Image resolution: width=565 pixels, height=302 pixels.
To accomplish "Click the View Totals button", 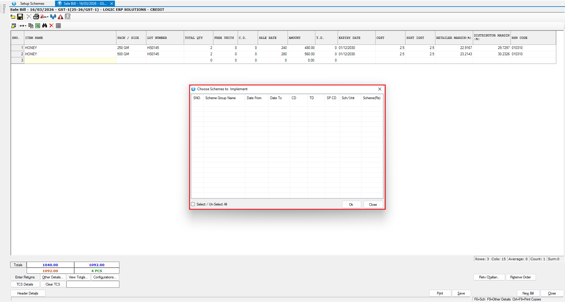I will point(78,277).
